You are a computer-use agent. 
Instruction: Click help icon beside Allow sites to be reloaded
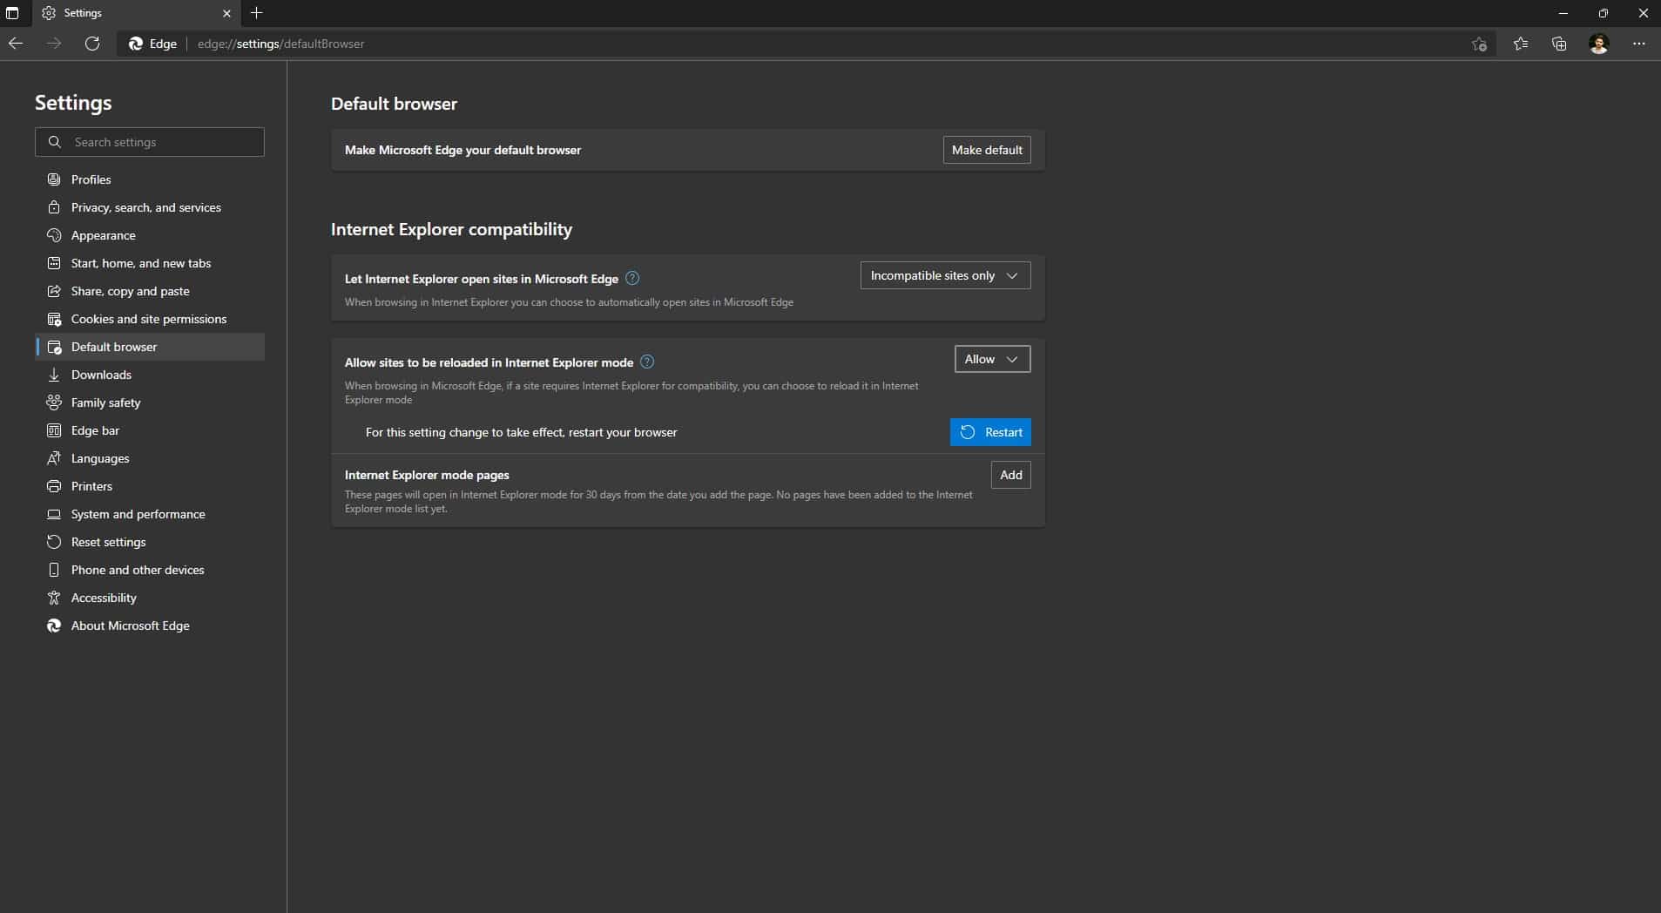(x=647, y=362)
